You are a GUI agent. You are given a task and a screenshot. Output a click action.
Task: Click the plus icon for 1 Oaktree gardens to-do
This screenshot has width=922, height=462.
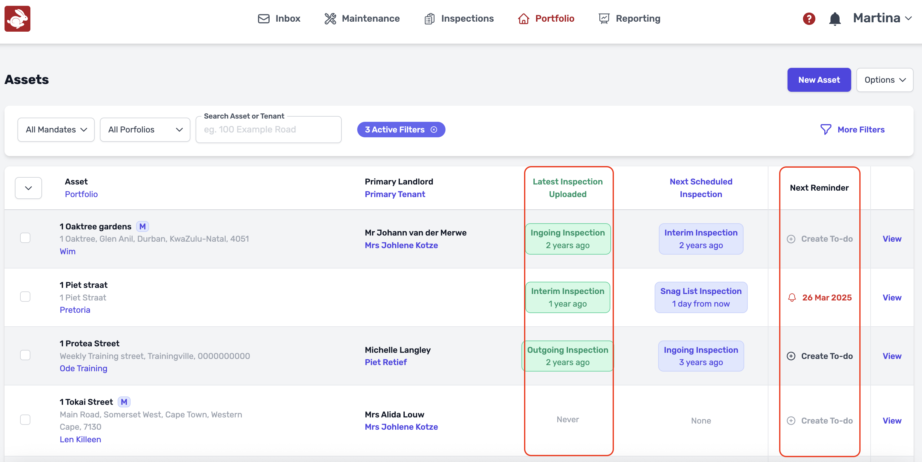point(791,239)
